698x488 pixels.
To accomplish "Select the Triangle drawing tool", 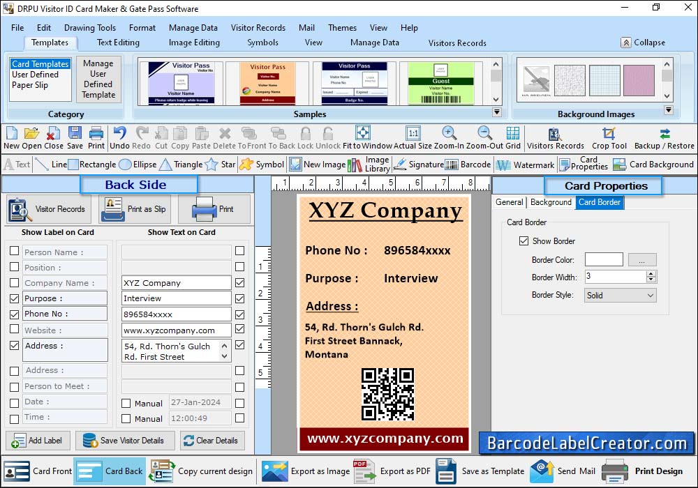I will tap(181, 165).
